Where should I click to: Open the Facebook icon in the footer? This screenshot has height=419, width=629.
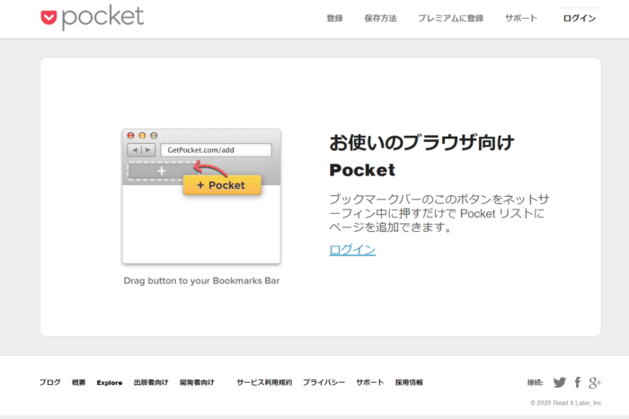tap(577, 382)
